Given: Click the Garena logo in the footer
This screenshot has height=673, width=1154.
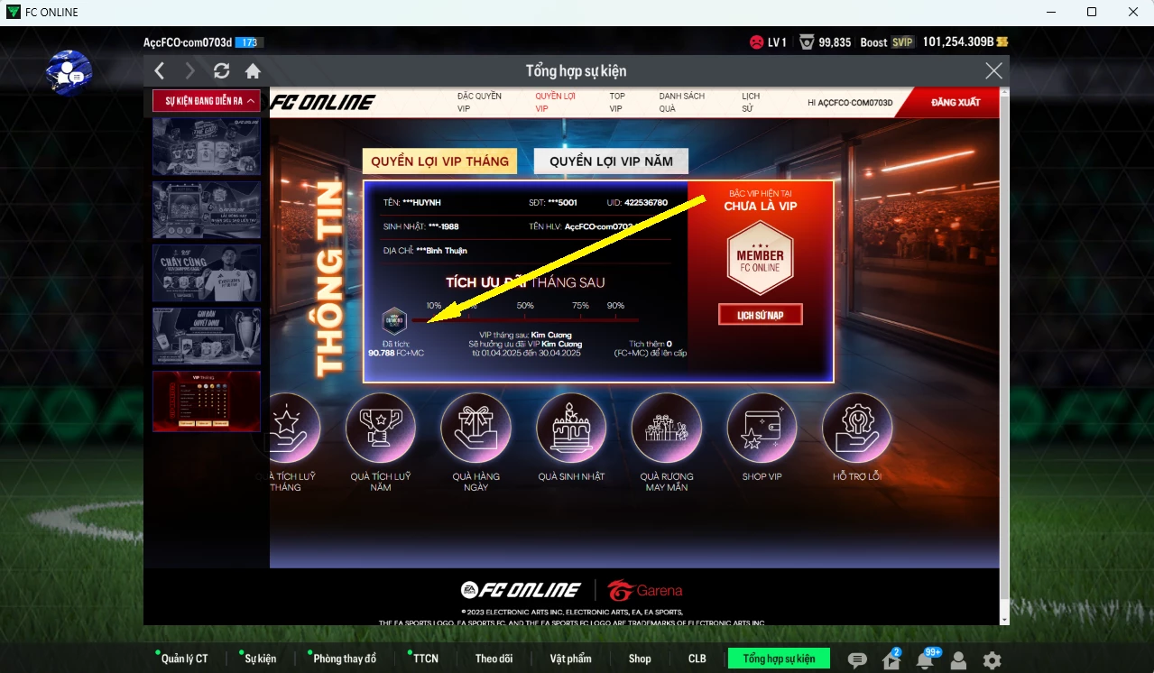Looking at the screenshot, I should click(x=645, y=591).
